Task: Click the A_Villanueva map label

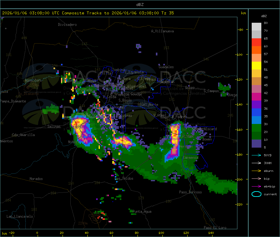Action: point(162,31)
